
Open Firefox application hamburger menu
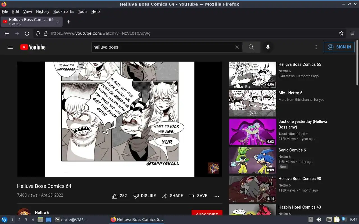point(352,33)
